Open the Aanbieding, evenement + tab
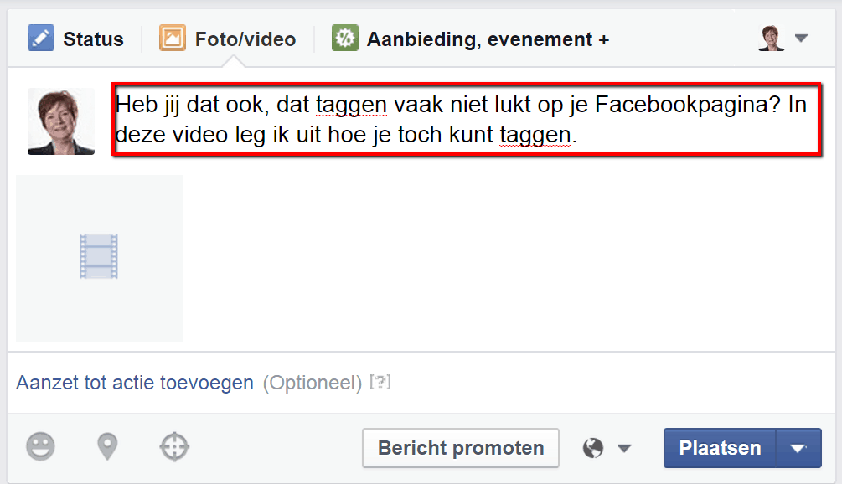 click(x=470, y=39)
